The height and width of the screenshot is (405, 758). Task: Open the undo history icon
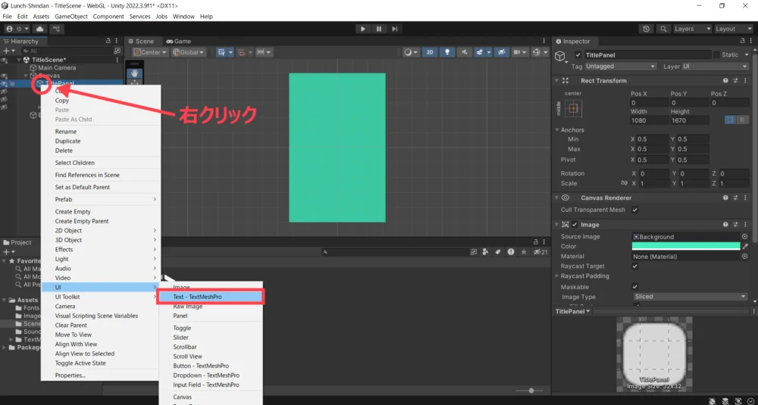pyautogui.click(x=647, y=29)
